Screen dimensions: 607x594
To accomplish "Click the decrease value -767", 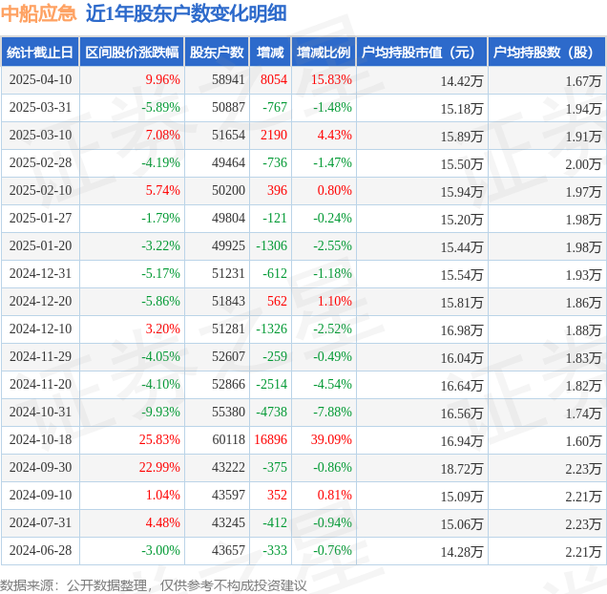I will point(275,107).
